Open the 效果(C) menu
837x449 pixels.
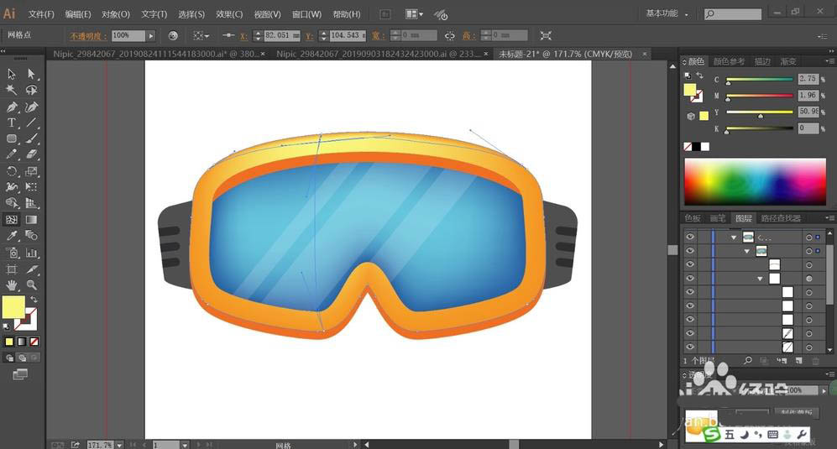(229, 14)
